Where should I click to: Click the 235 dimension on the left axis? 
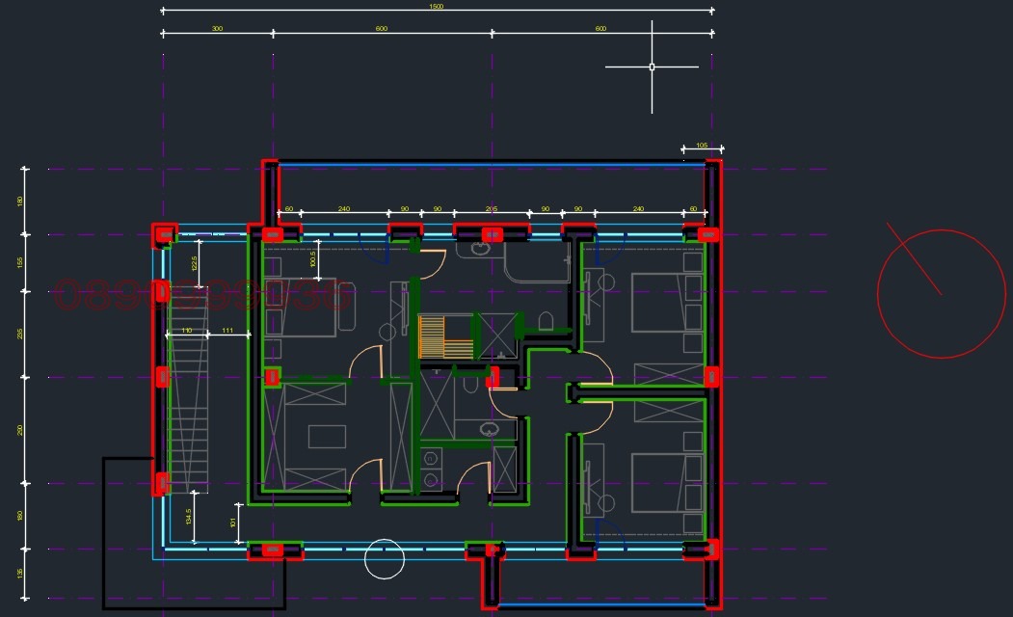point(20,334)
